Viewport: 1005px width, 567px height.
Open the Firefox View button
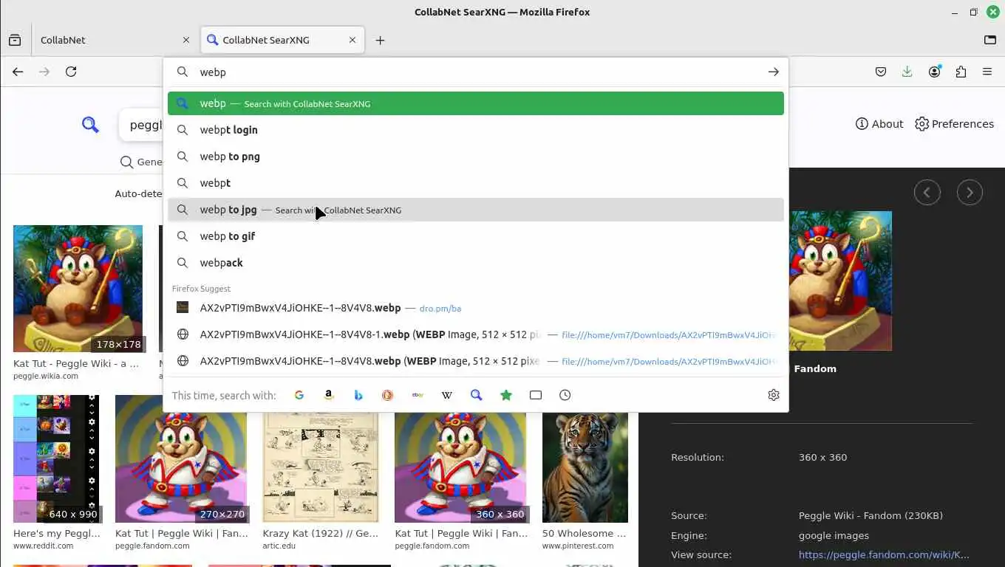click(15, 40)
